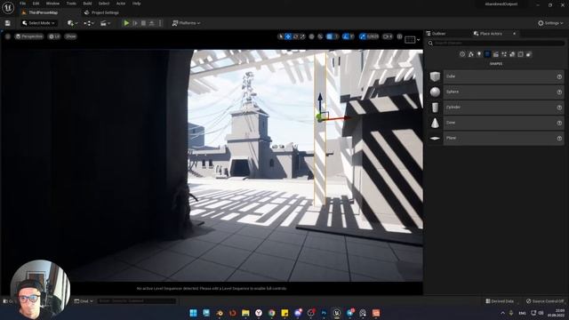The height and width of the screenshot is (320, 569).
Task: Open the Platforms dropdown
Action: pos(186,23)
